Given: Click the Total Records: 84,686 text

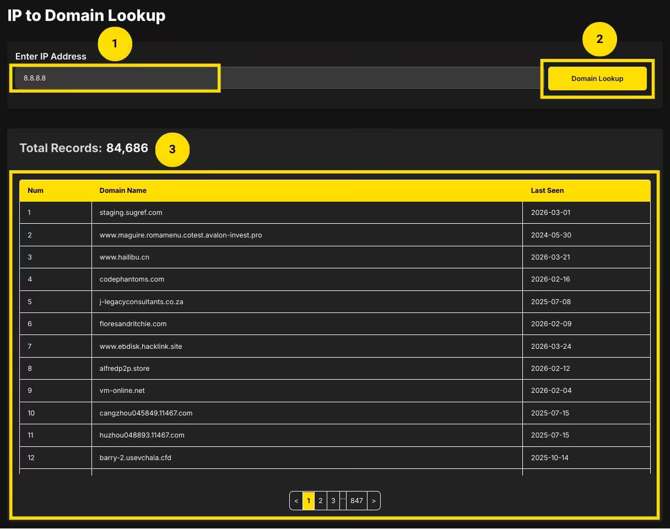Looking at the screenshot, I should (84, 148).
